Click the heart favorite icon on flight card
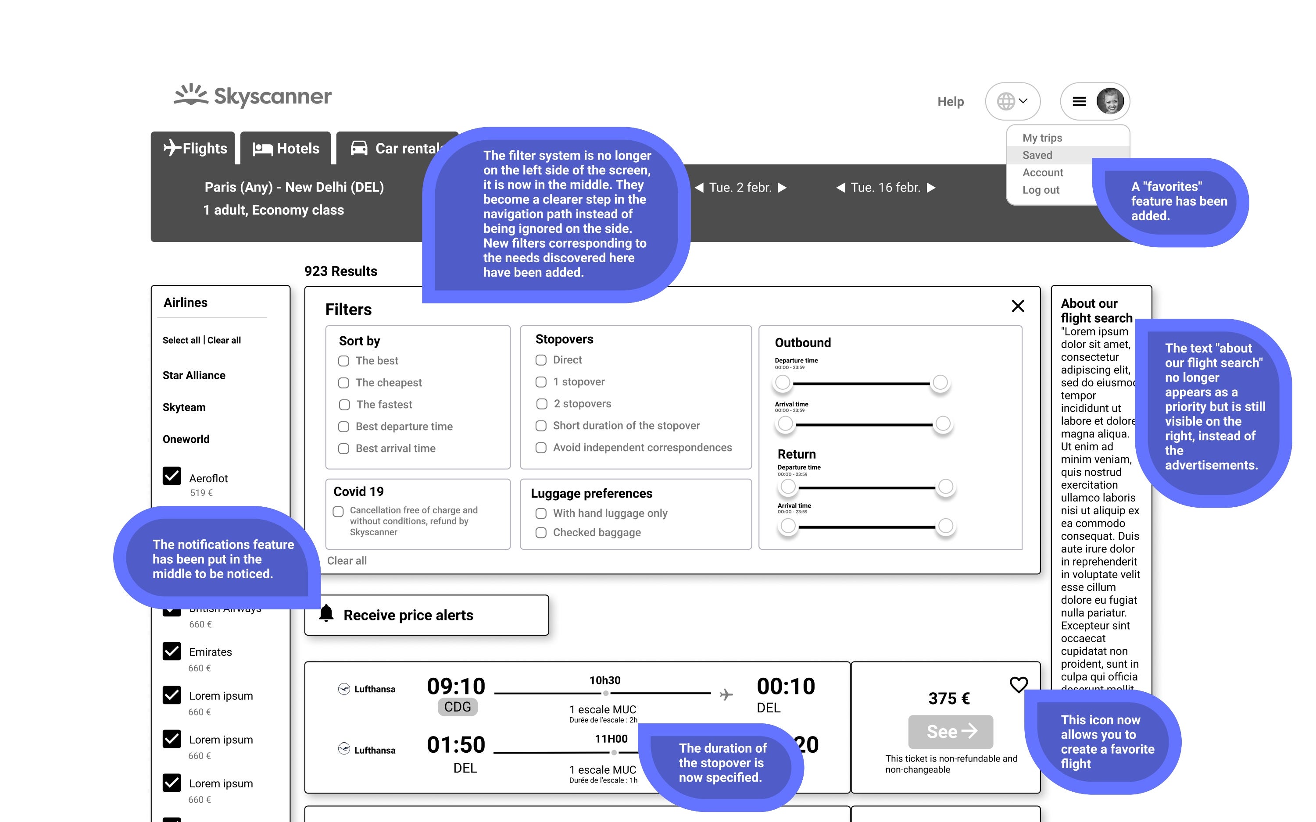 tap(1019, 684)
